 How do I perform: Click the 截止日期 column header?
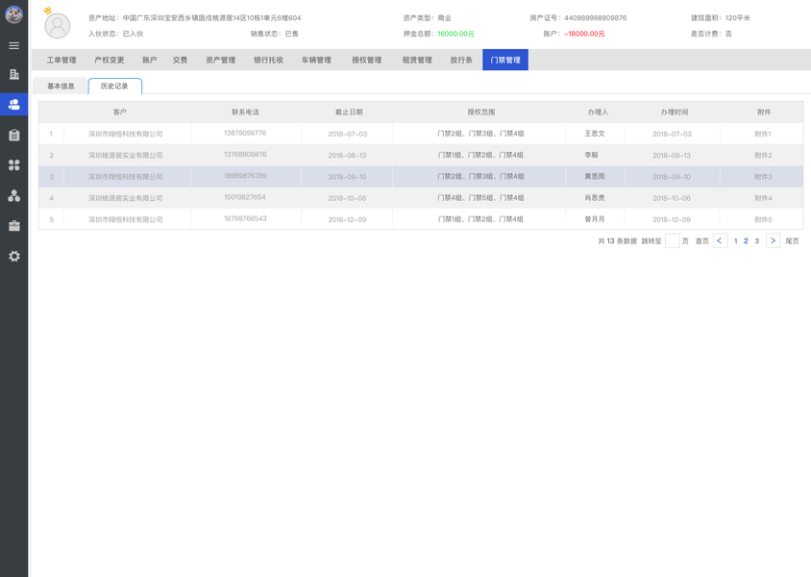coord(349,113)
